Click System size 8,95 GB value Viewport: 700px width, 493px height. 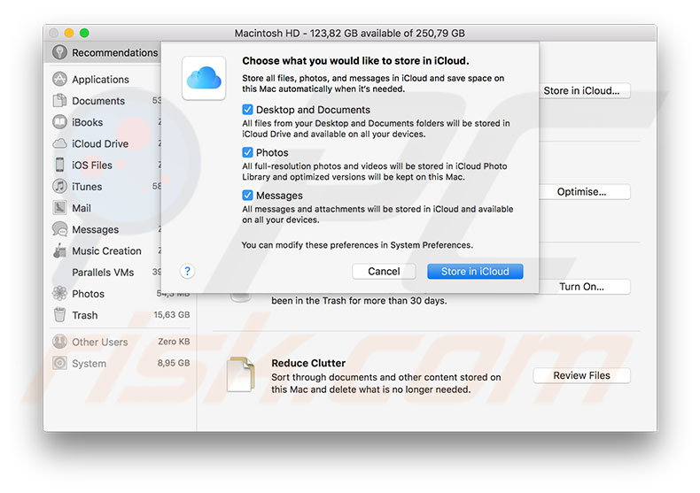[174, 363]
